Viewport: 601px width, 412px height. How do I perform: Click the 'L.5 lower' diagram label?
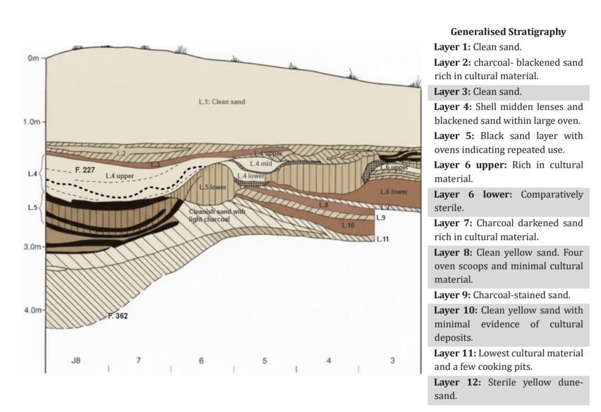(x=212, y=187)
